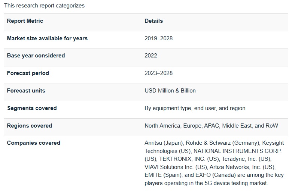The width and height of the screenshot is (289, 191).
Task: Select the 'Report Metric' column header
Action: coord(25,21)
